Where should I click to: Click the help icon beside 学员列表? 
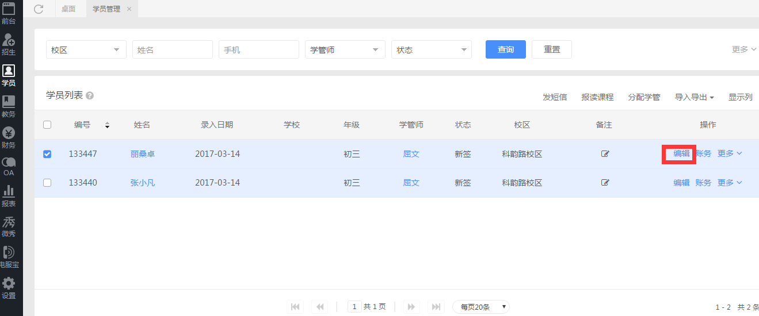point(90,96)
